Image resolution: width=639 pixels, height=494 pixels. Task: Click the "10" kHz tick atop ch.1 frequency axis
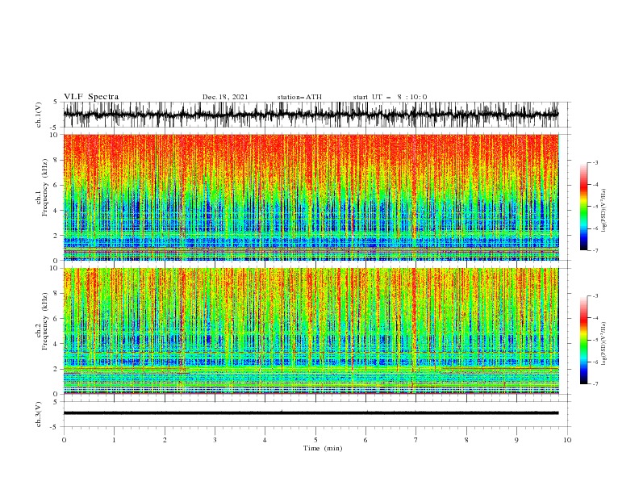coord(55,135)
